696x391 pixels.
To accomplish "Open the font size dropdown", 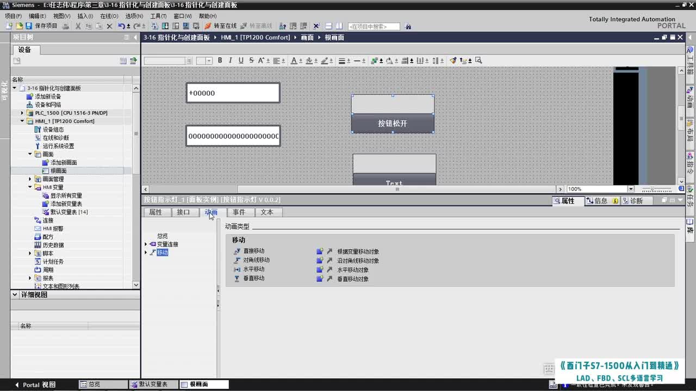I will pos(209,60).
